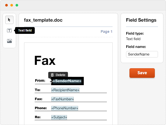Click the From: label in the document
Screen dimensions: 166x125
coord(40,81)
